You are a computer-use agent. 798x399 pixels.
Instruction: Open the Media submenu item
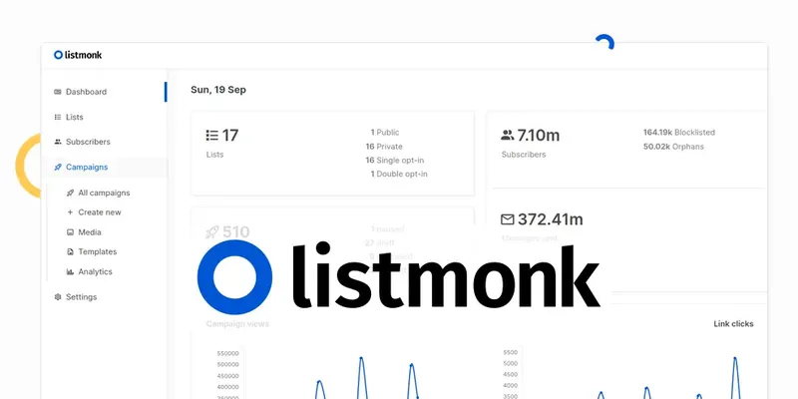point(90,232)
